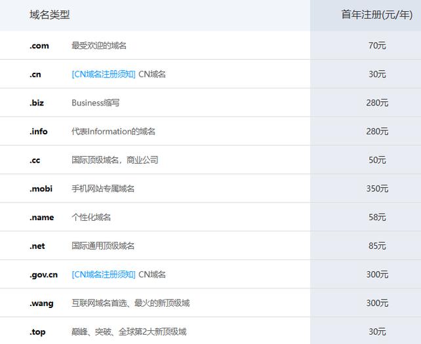The image size is (421, 344).
Task: Click the 350元 price for .mobi
Action: click(377, 189)
